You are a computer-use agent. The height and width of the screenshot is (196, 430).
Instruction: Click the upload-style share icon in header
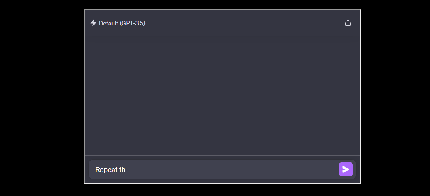click(x=348, y=23)
